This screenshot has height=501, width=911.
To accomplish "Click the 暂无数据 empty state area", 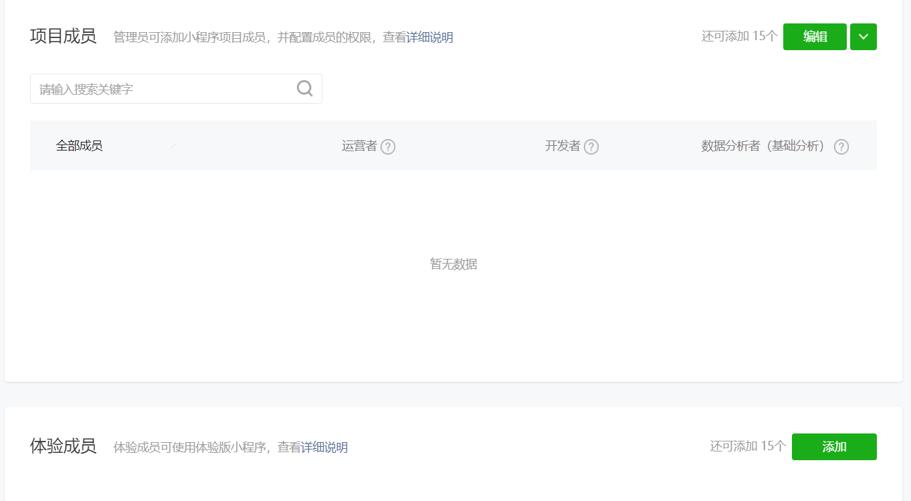I will [453, 264].
